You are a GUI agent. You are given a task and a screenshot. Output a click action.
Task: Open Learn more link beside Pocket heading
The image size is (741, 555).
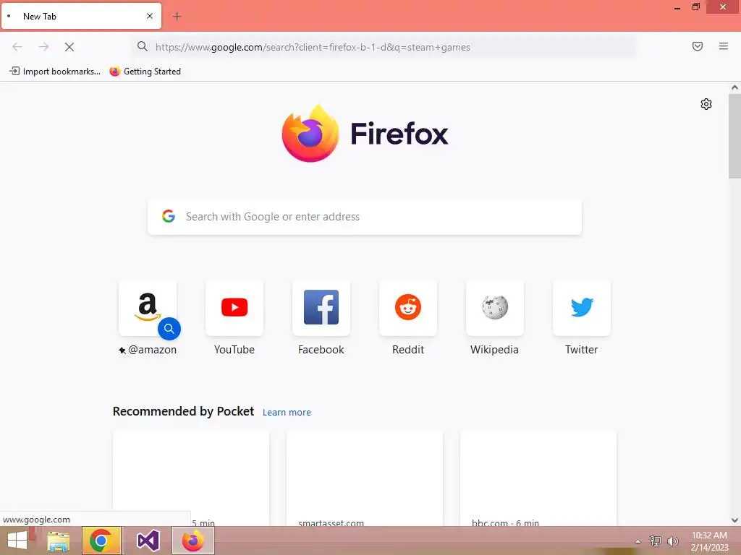click(x=287, y=413)
